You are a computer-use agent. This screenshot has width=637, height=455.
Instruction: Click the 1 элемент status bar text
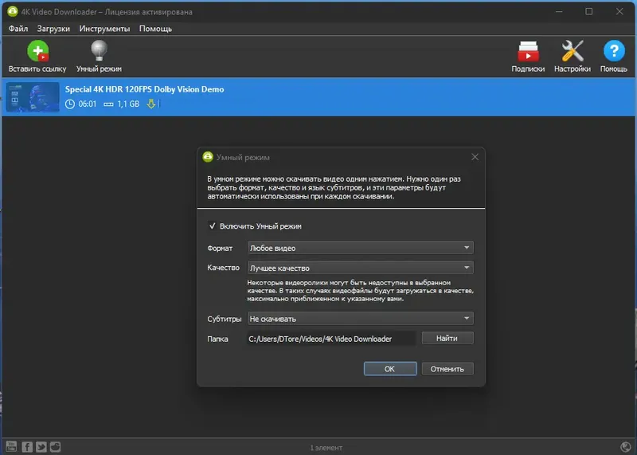point(326,448)
